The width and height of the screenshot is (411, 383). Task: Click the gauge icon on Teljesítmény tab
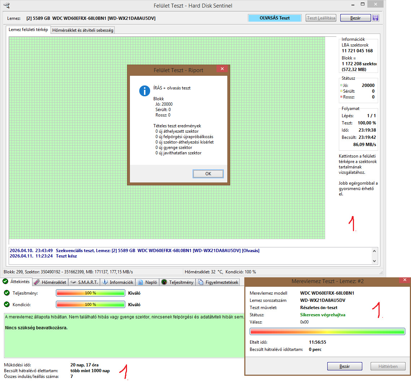click(x=164, y=282)
